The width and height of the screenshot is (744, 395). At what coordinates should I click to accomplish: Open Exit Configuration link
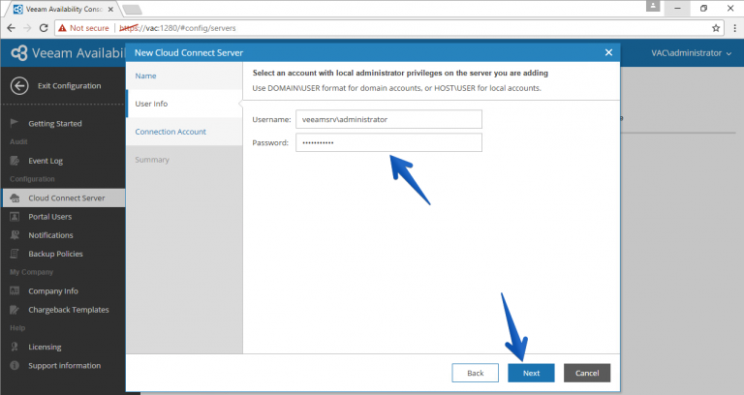click(70, 86)
